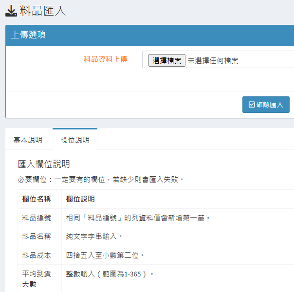Select the 平均到貨天數 row name cell
Viewport: 294px width, 292px height.
tap(37, 279)
